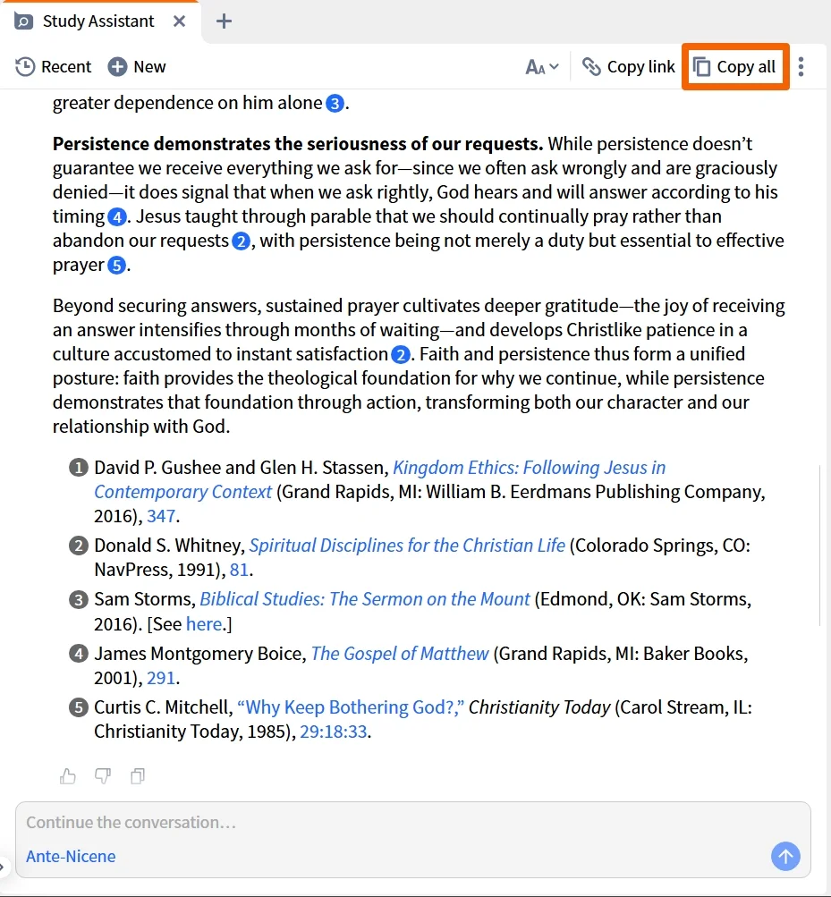831x897 pixels.
Task: Close the Study Assistant tab
Action: [179, 21]
